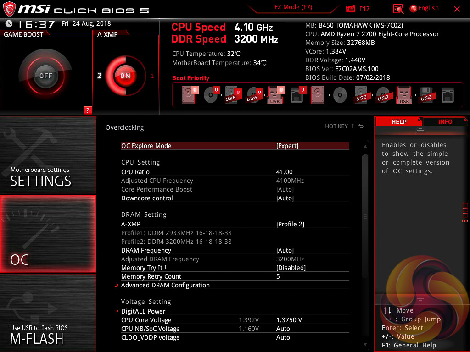Open the red question mark help icon
Image resolution: width=470 pixels, height=352 pixels.
[88, 110]
